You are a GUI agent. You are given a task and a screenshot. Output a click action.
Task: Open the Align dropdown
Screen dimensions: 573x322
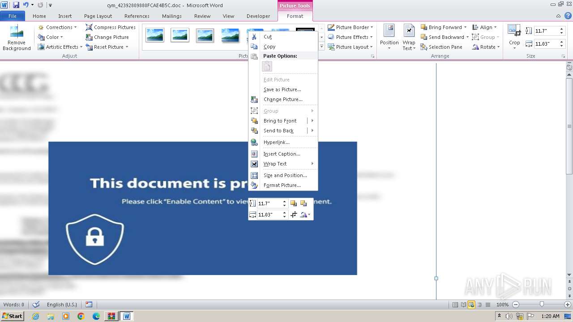(x=484, y=27)
